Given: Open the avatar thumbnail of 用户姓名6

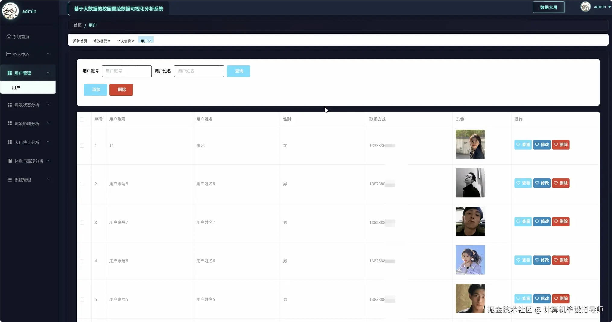Looking at the screenshot, I should coord(470,260).
